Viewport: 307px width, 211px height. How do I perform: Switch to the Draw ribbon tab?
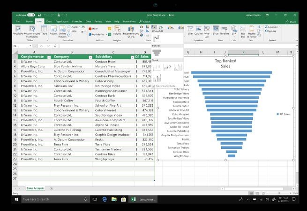click(49, 22)
